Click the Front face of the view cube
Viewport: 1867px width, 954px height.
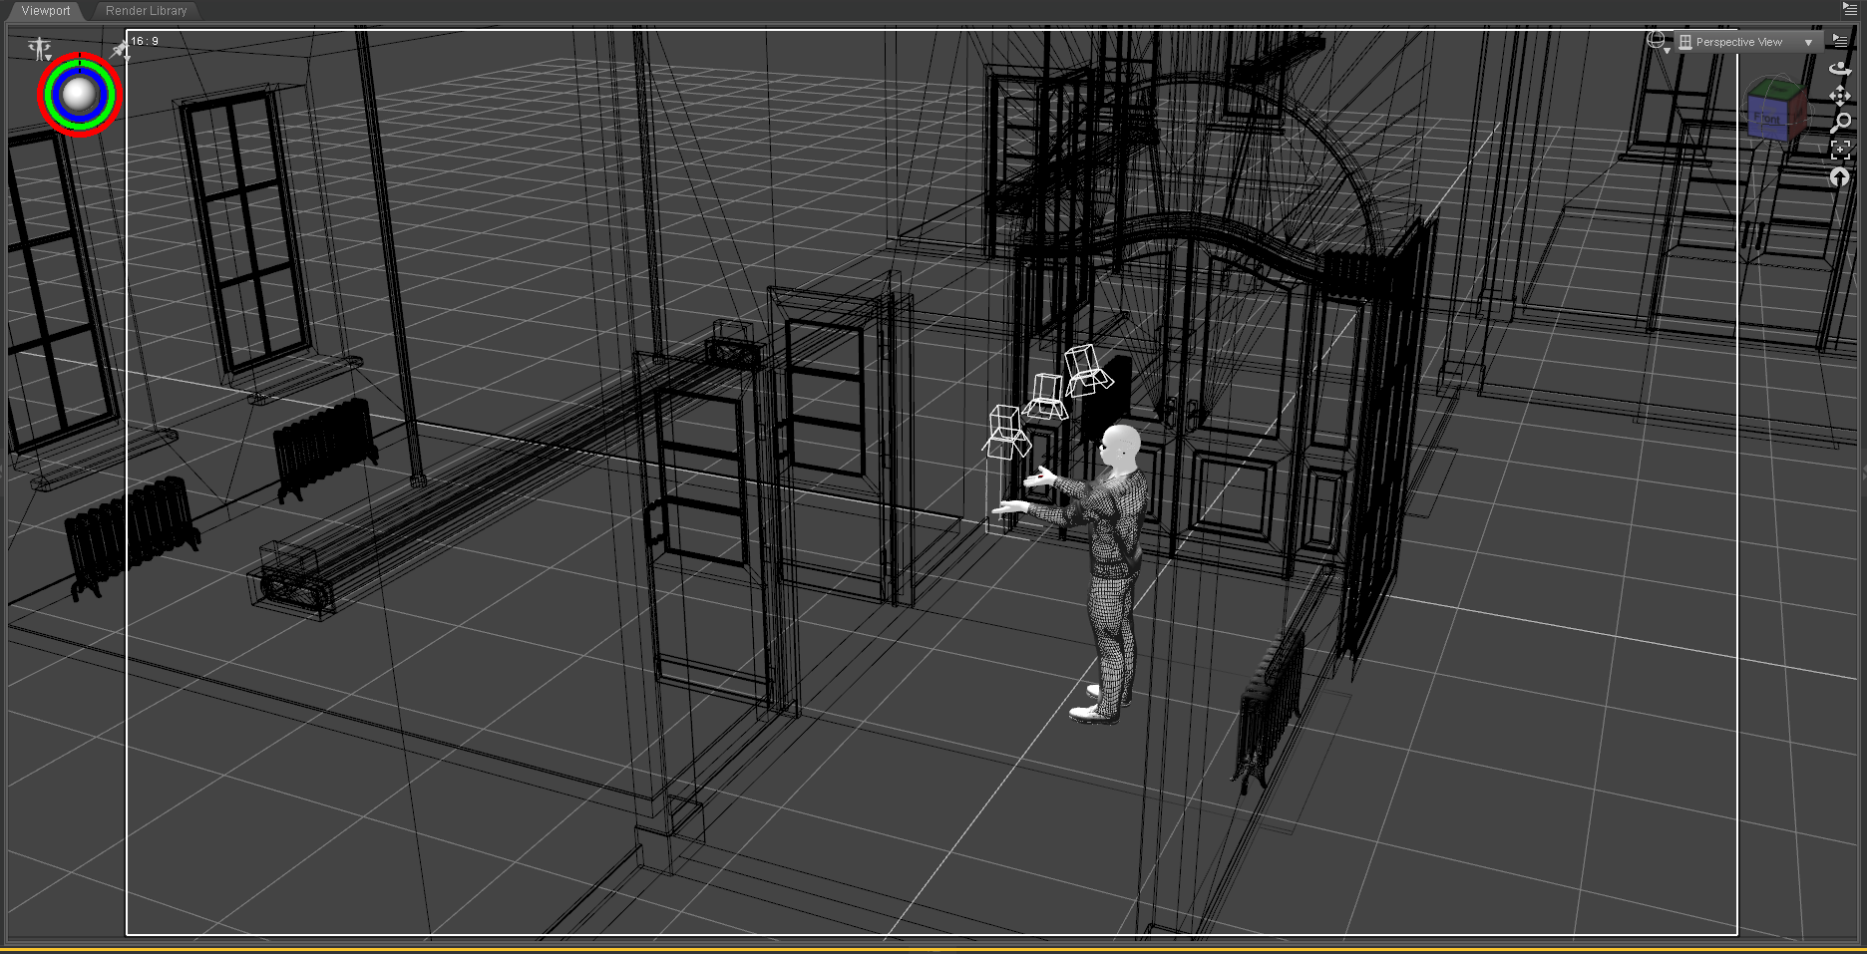pos(1767,120)
